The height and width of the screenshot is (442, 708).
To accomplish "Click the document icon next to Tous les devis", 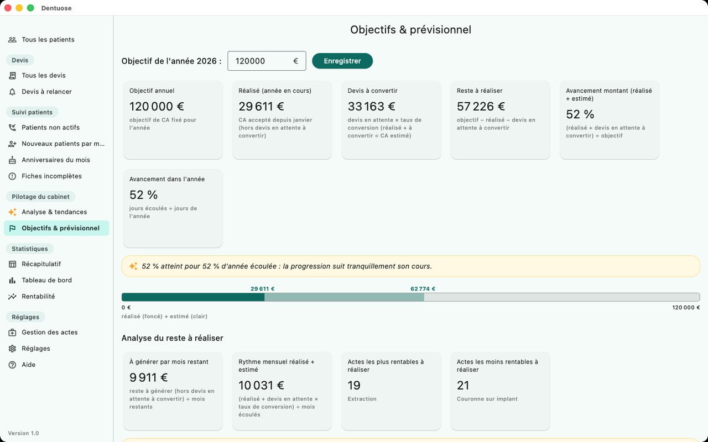I will point(12,76).
